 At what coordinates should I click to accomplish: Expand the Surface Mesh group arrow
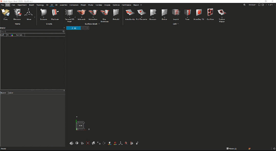pyautogui.click(x=99, y=24)
